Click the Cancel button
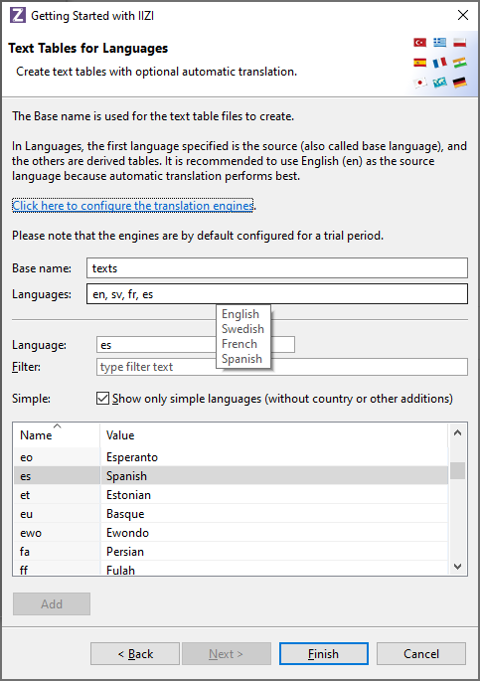Viewport: 480px width, 681px height. (x=421, y=653)
